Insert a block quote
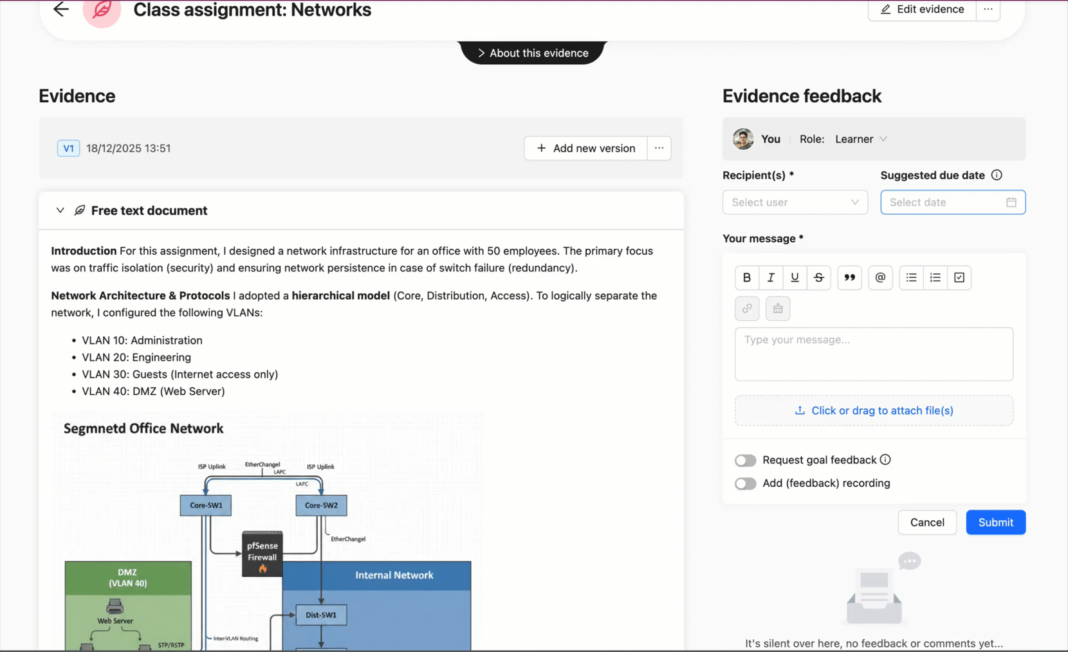The height and width of the screenshot is (652, 1068). click(849, 278)
